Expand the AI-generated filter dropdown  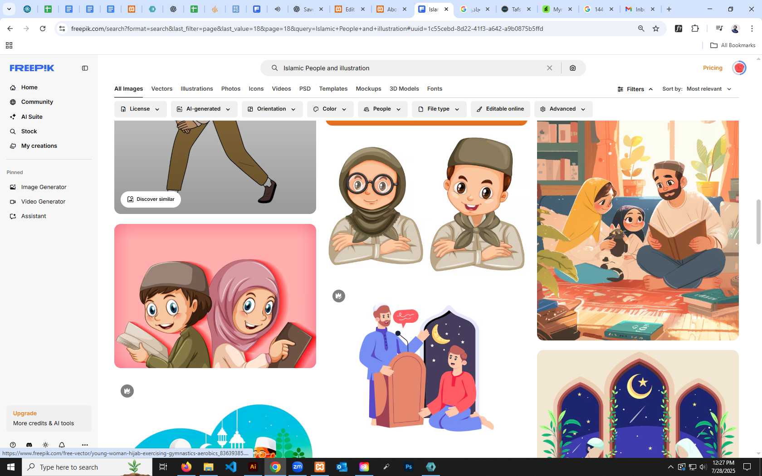[x=204, y=109]
